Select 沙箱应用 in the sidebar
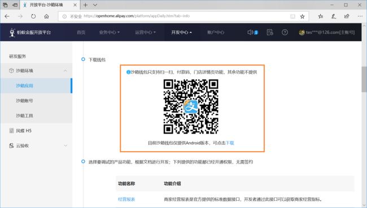Screen dimensions: 367x208 36,86
